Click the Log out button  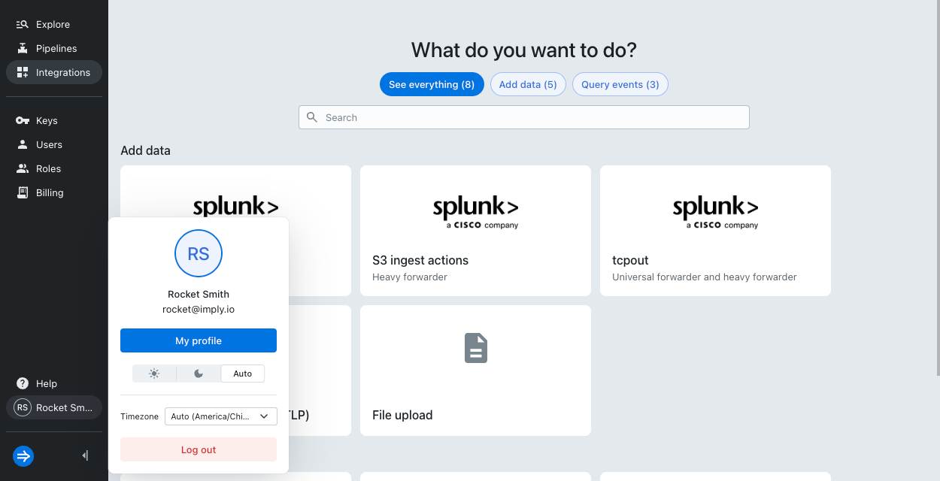(199, 449)
